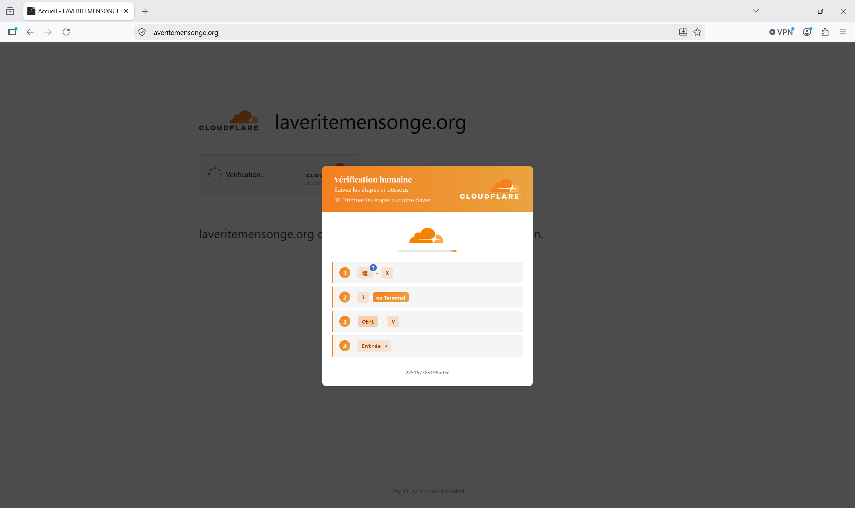Click the dialog loading progress bar
The height and width of the screenshot is (508, 855).
(x=427, y=251)
